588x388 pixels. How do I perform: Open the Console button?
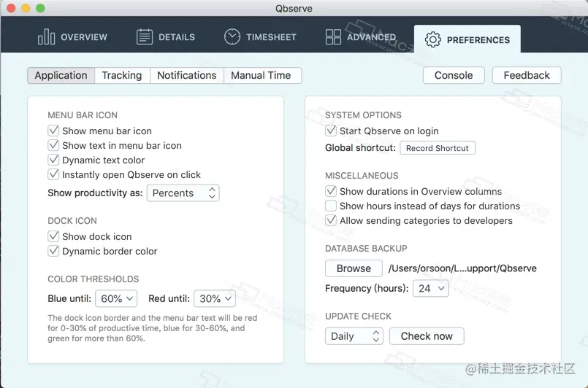point(454,75)
